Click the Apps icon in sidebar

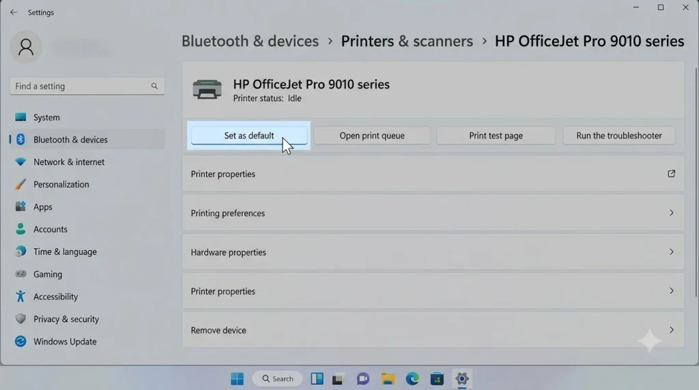(x=20, y=206)
